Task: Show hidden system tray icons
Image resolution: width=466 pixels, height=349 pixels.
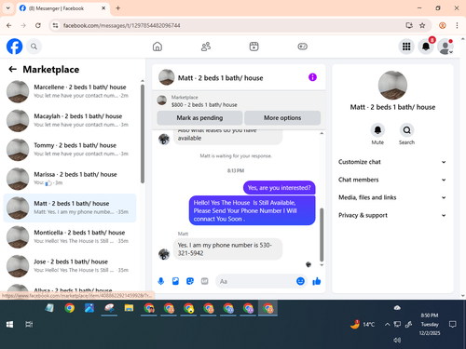Action: [x=387, y=325]
